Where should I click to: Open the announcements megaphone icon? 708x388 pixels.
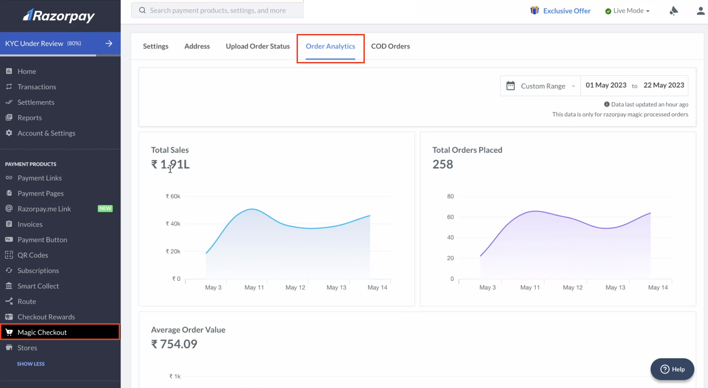coord(674,11)
